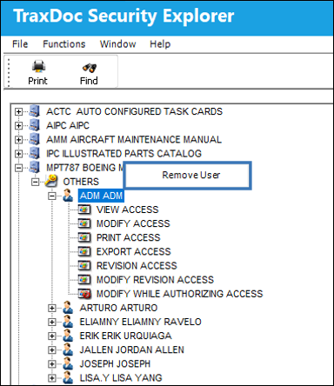The image size is (334, 386).
Task: Expand the LISA.Y LISA YANG node
Action: click(52, 378)
